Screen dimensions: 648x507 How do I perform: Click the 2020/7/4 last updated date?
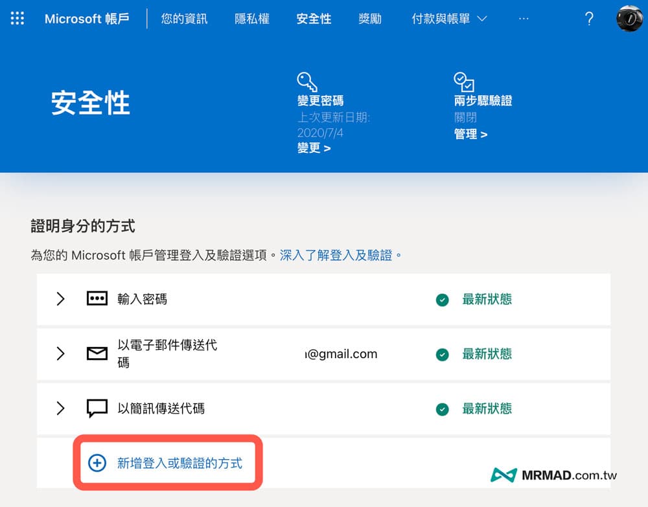[x=320, y=133]
